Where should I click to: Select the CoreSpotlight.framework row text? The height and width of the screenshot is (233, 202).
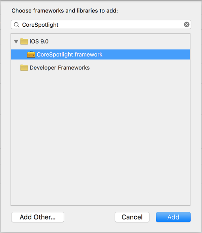[69, 54]
